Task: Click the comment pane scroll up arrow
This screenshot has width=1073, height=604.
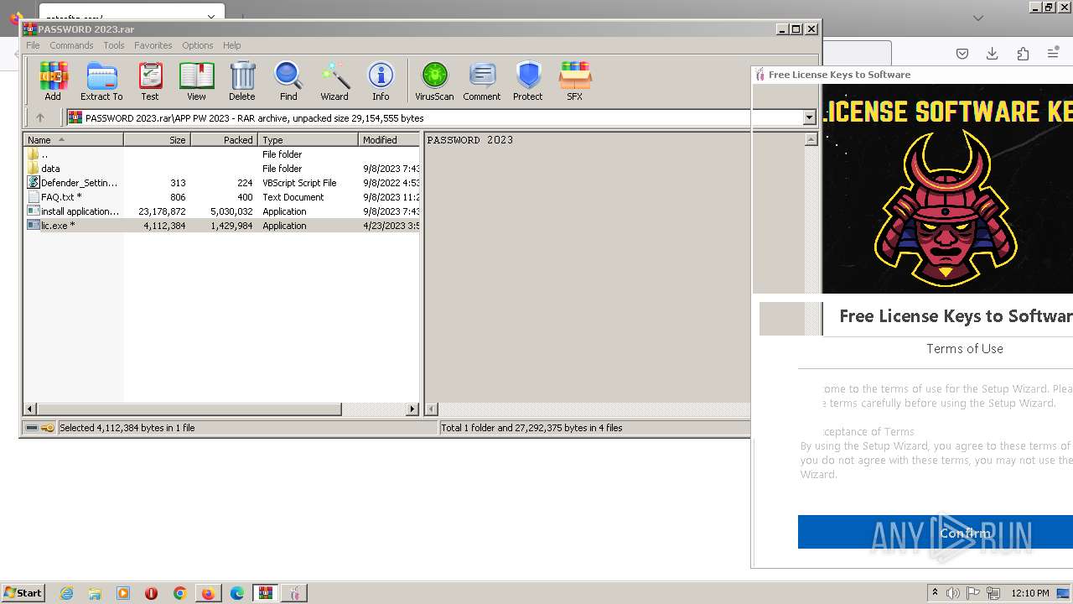Action: pyautogui.click(x=811, y=140)
